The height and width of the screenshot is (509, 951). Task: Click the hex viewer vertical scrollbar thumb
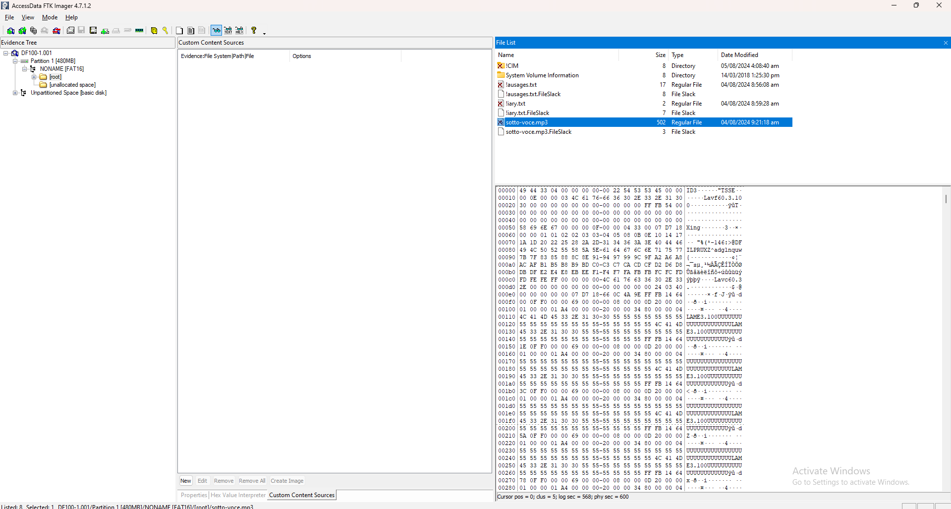click(x=946, y=198)
